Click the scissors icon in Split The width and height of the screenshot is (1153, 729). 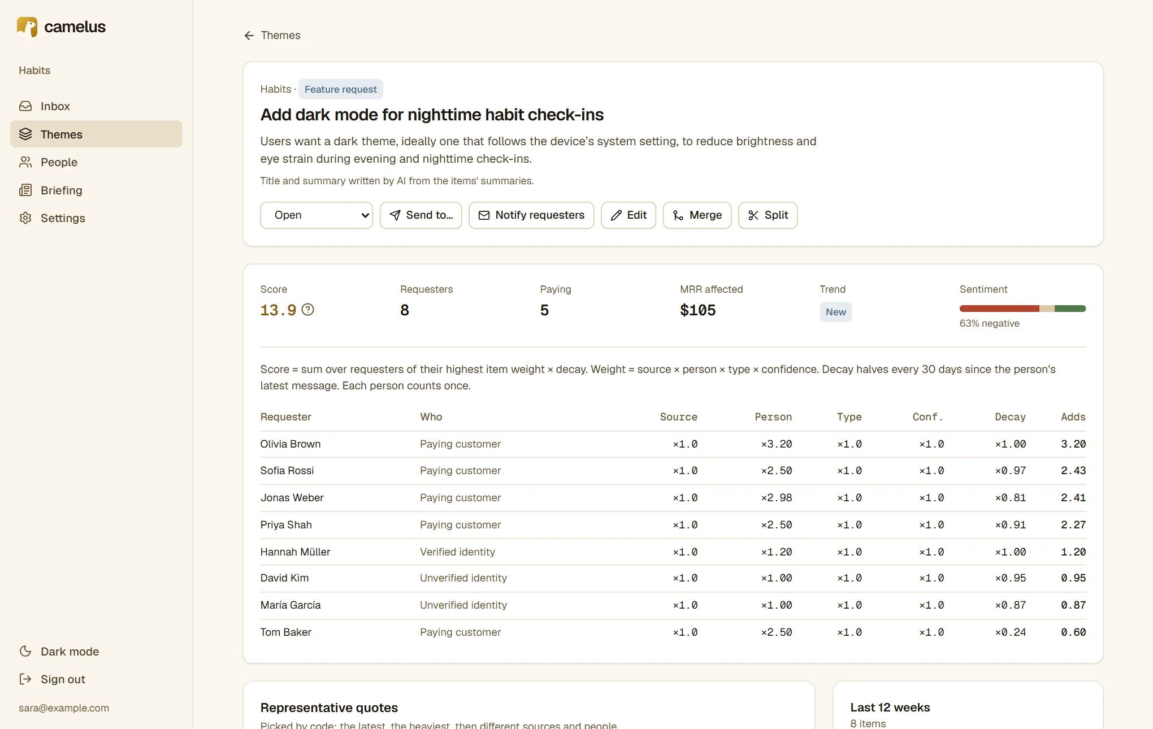pos(753,215)
